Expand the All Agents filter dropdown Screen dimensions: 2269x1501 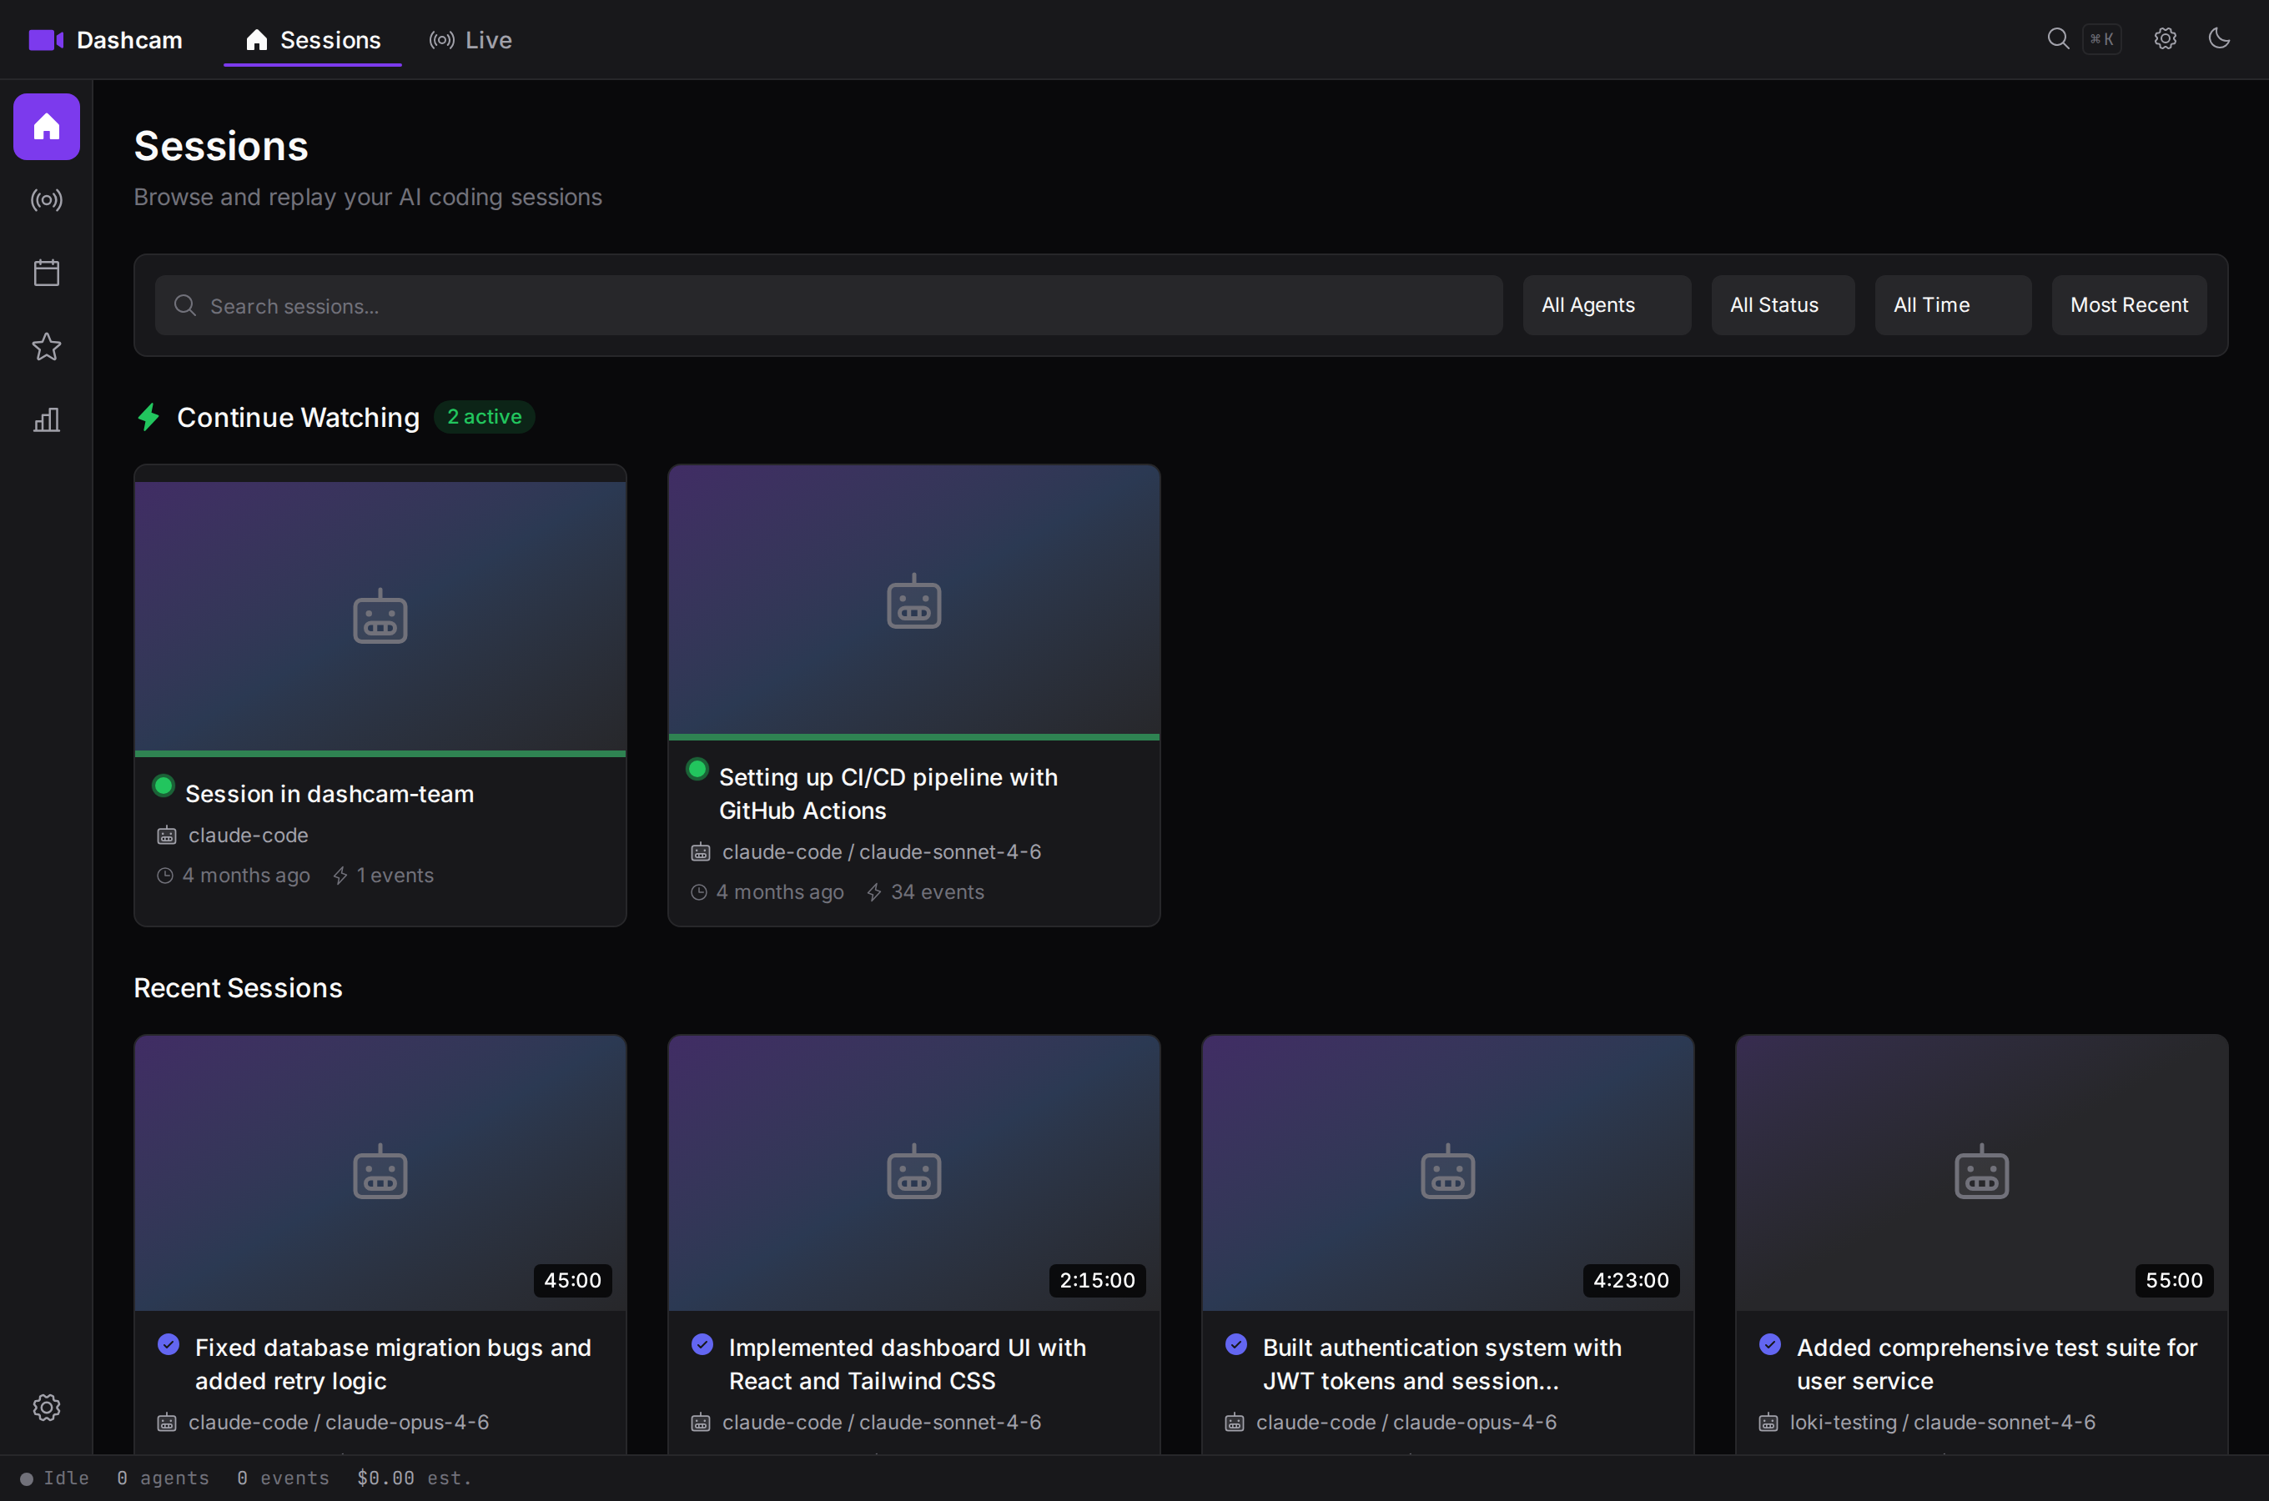[1606, 305]
